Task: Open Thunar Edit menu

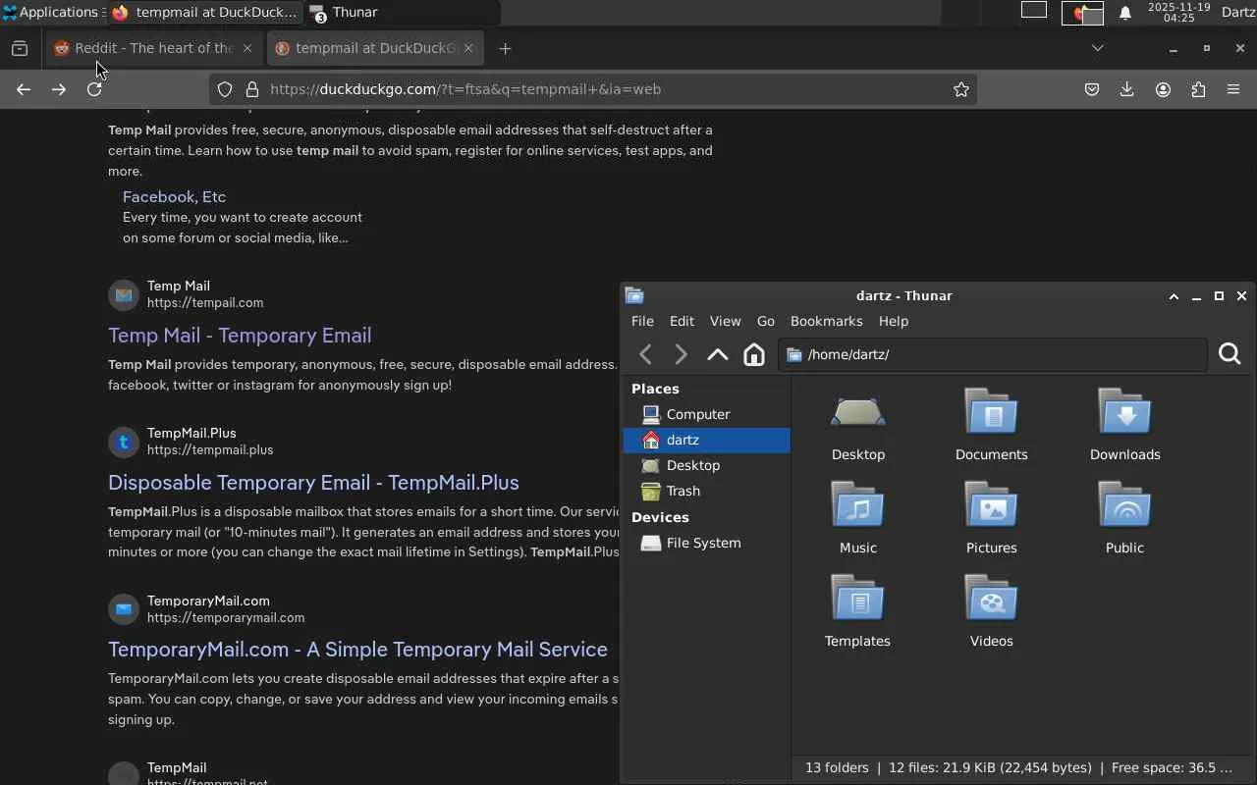Action: (682, 321)
